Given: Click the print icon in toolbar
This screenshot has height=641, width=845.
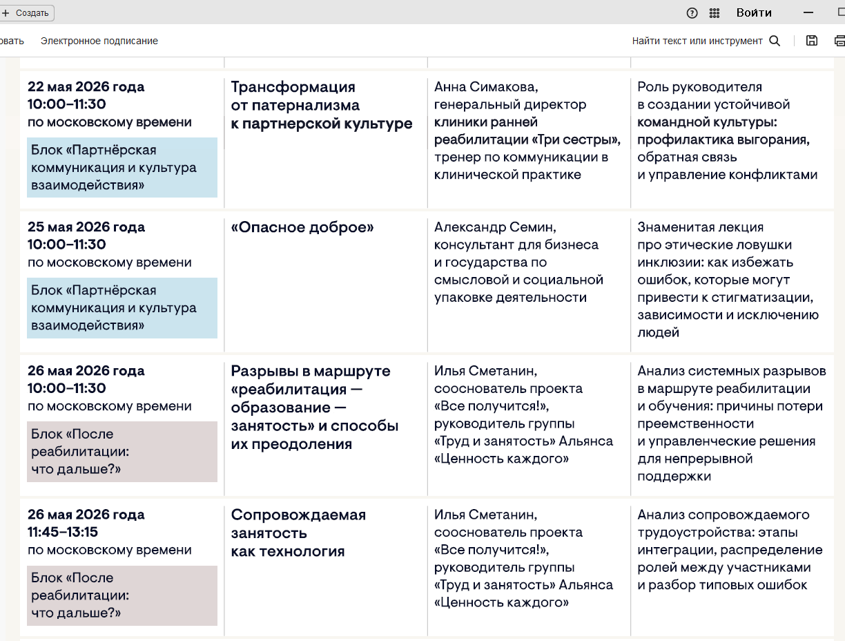Looking at the screenshot, I should click(839, 41).
